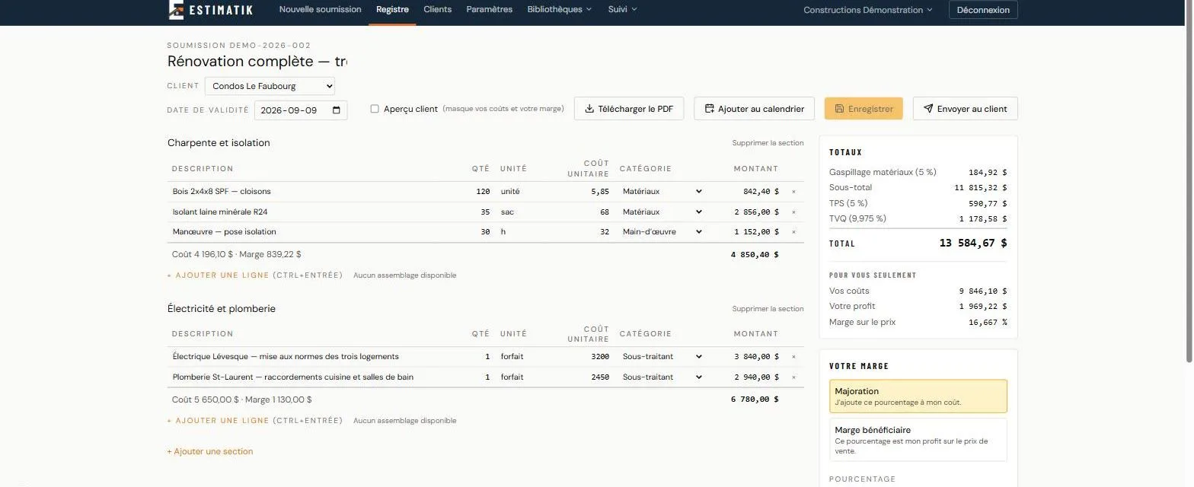Open category dropdown for Plomberie St-Laurent
The width and height of the screenshot is (1194, 487).
662,377
